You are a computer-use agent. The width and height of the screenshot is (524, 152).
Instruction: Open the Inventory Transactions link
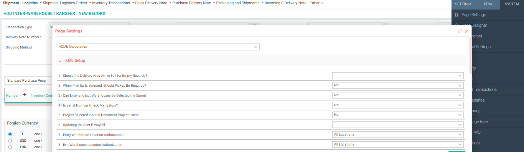pos(111,3)
